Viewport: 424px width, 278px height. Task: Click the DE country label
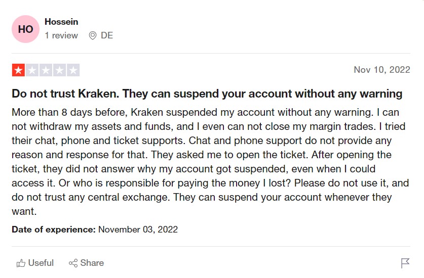107,35
